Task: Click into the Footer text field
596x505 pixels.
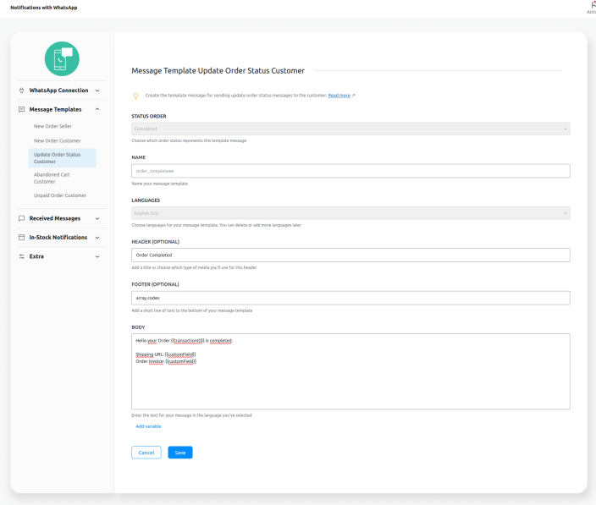Action: pos(350,298)
